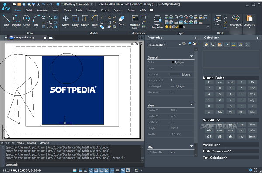Open the Insert ribbon tab

56,10
